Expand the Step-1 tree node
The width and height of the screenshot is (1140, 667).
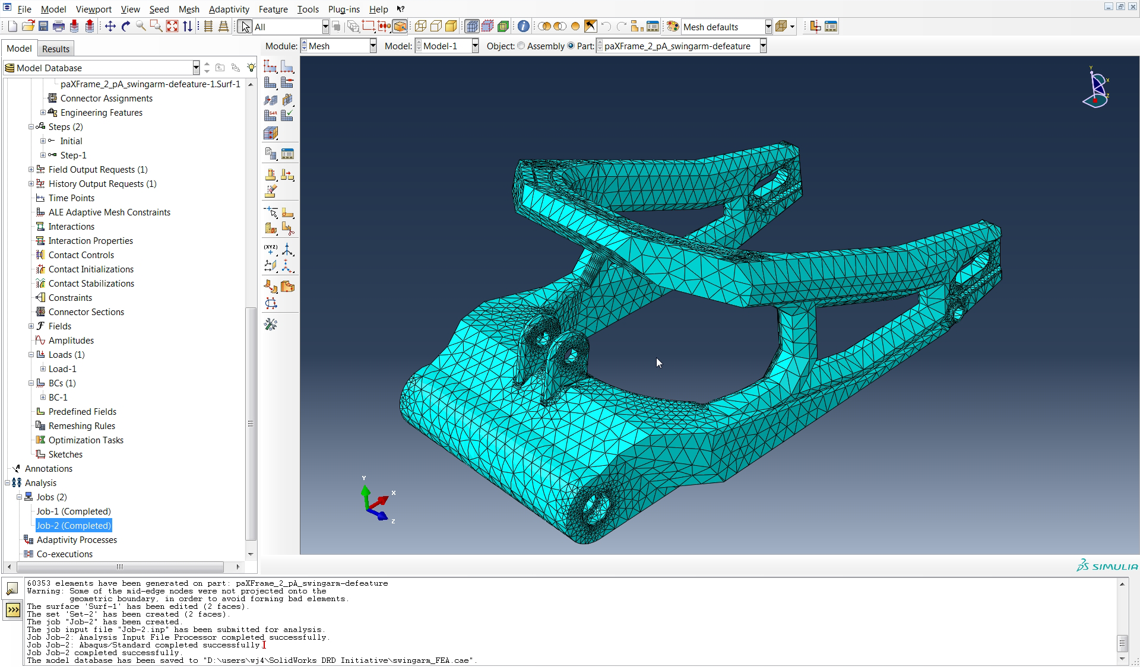point(43,155)
